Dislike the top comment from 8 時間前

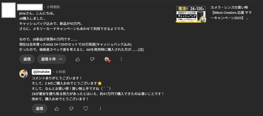(x=92, y=59)
